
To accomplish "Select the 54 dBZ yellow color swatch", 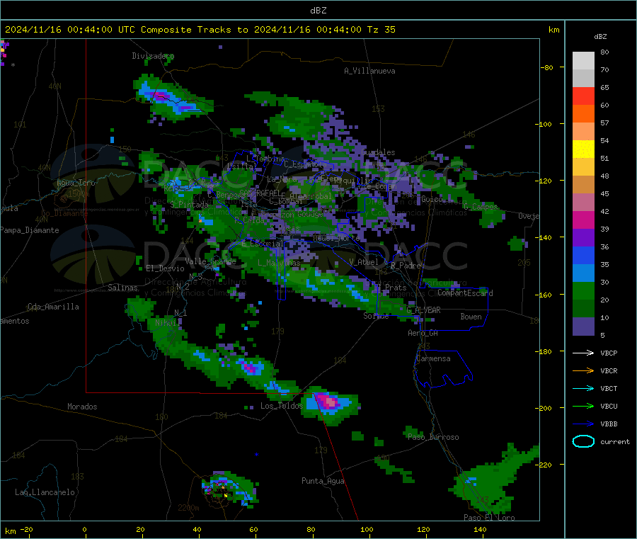I will 583,149.
